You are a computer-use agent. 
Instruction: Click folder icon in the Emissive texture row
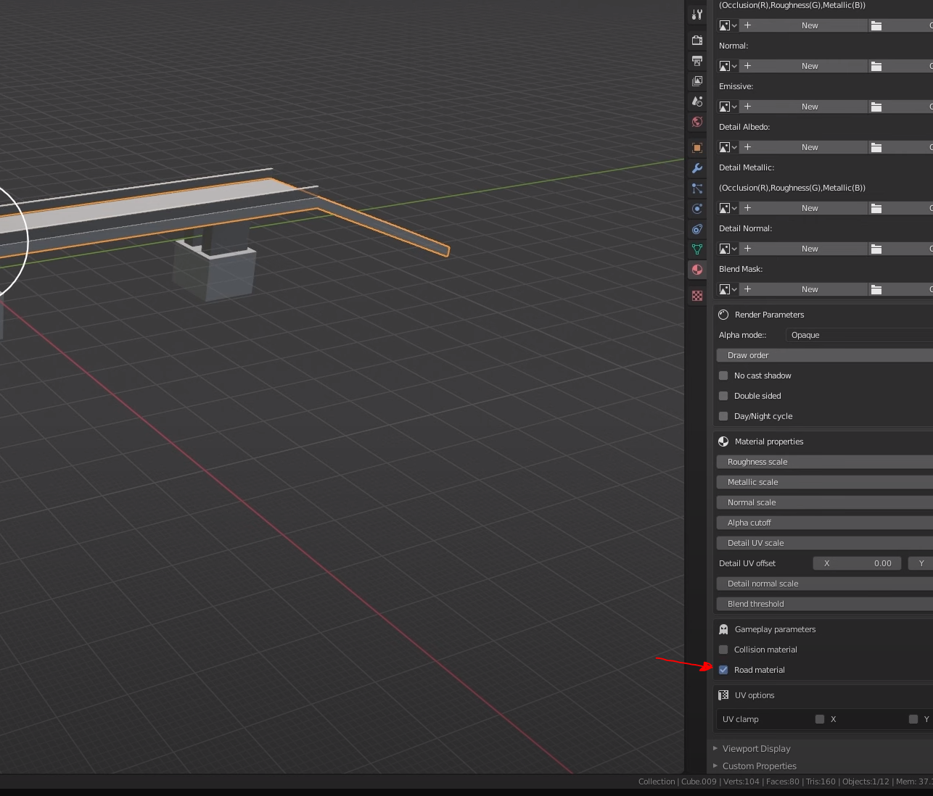pyautogui.click(x=876, y=107)
